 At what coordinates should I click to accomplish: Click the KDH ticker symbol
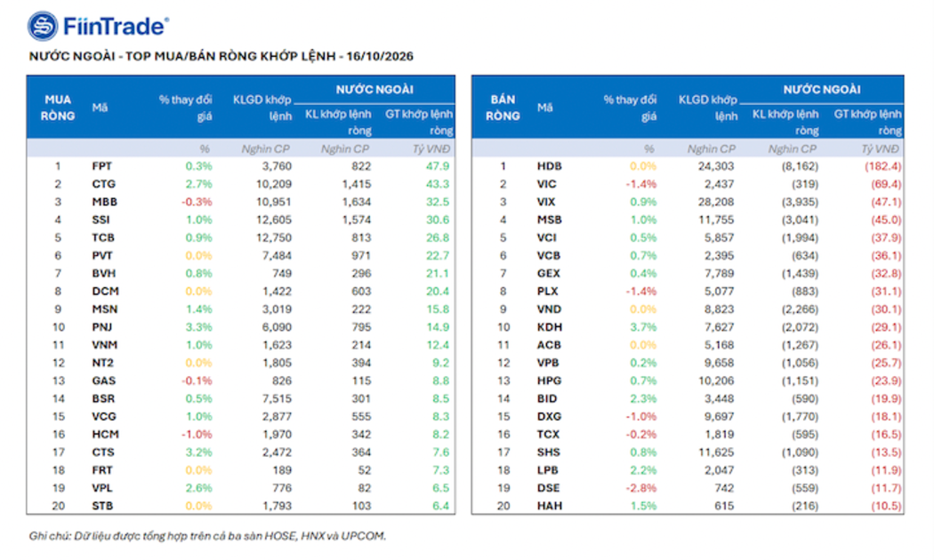click(549, 327)
